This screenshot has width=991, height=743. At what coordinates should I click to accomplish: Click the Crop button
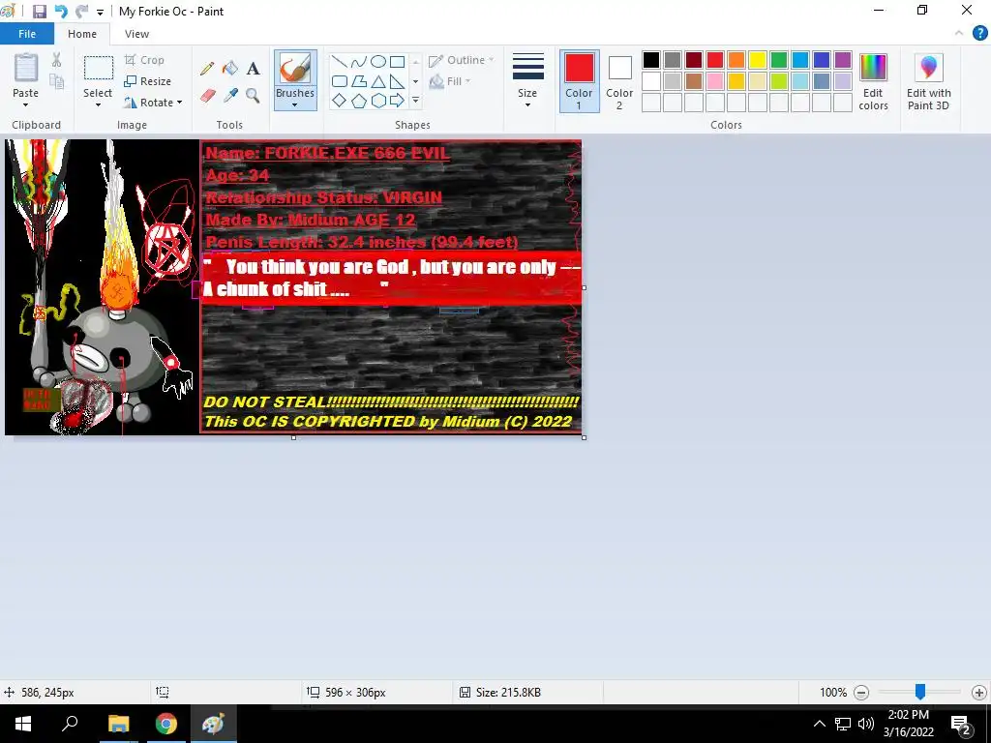coord(145,60)
